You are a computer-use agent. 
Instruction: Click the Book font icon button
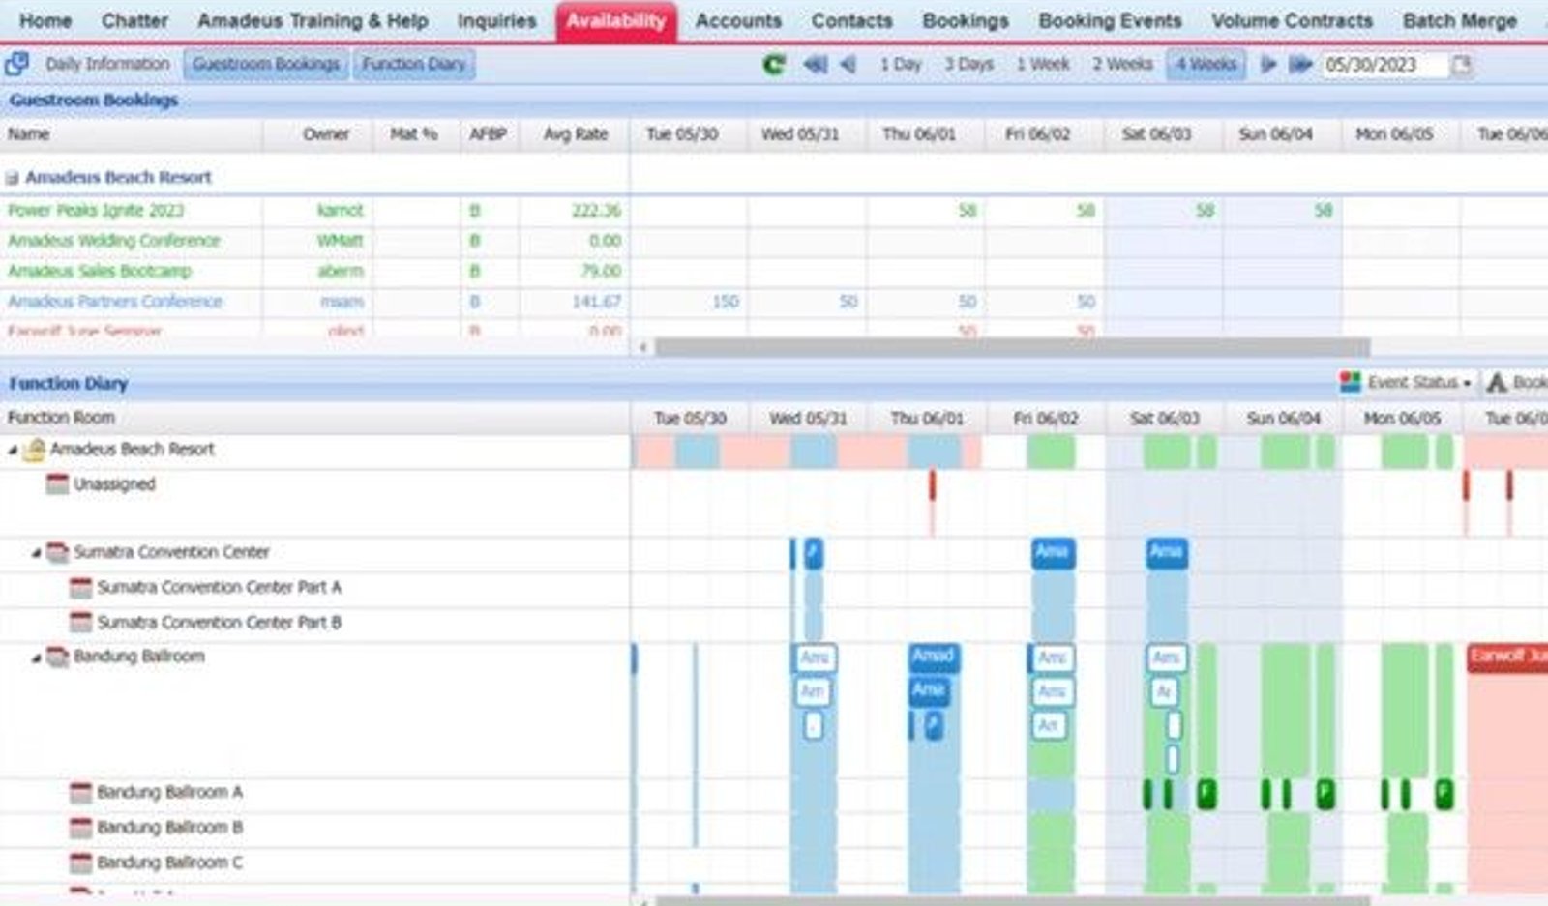pyautogui.click(x=1515, y=382)
